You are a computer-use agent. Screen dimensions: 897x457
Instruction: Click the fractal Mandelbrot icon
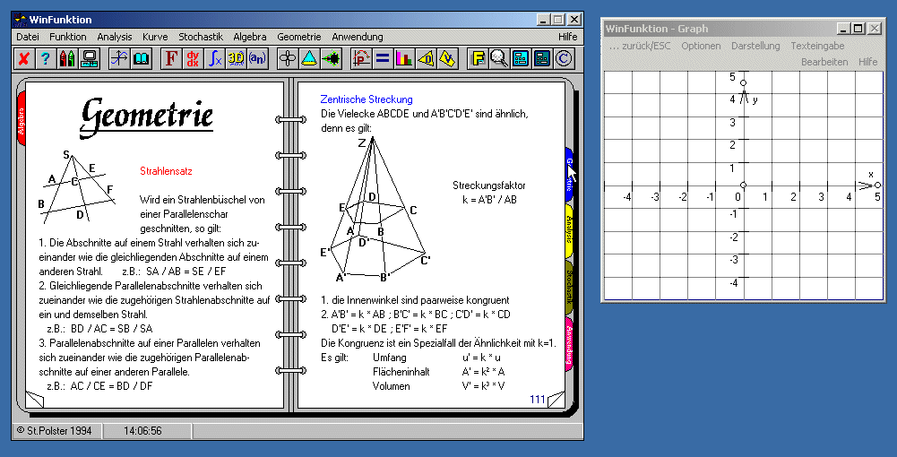(x=331, y=58)
